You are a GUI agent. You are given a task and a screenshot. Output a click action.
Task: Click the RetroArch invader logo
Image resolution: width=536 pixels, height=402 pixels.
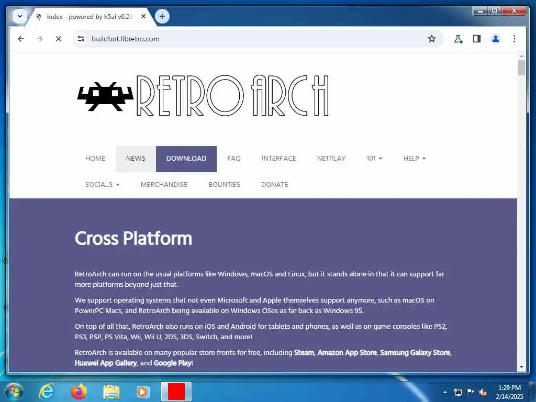click(x=106, y=96)
